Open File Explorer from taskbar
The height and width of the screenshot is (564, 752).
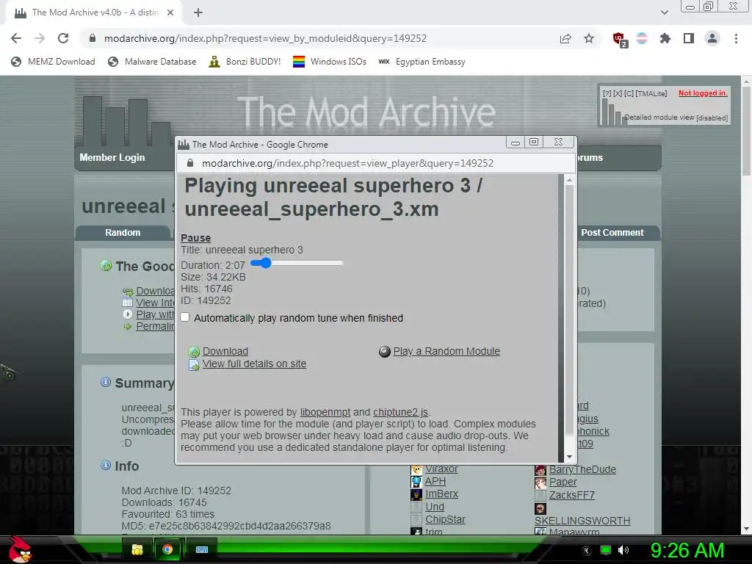tap(137, 549)
